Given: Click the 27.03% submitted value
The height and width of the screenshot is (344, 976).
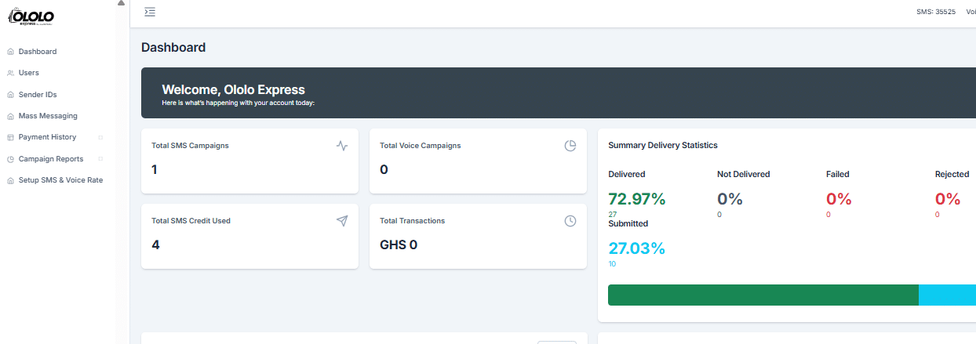Looking at the screenshot, I should tap(637, 248).
